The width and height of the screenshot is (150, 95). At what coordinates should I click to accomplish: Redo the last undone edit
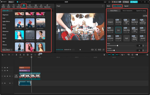pyautogui.click(x=13, y=55)
